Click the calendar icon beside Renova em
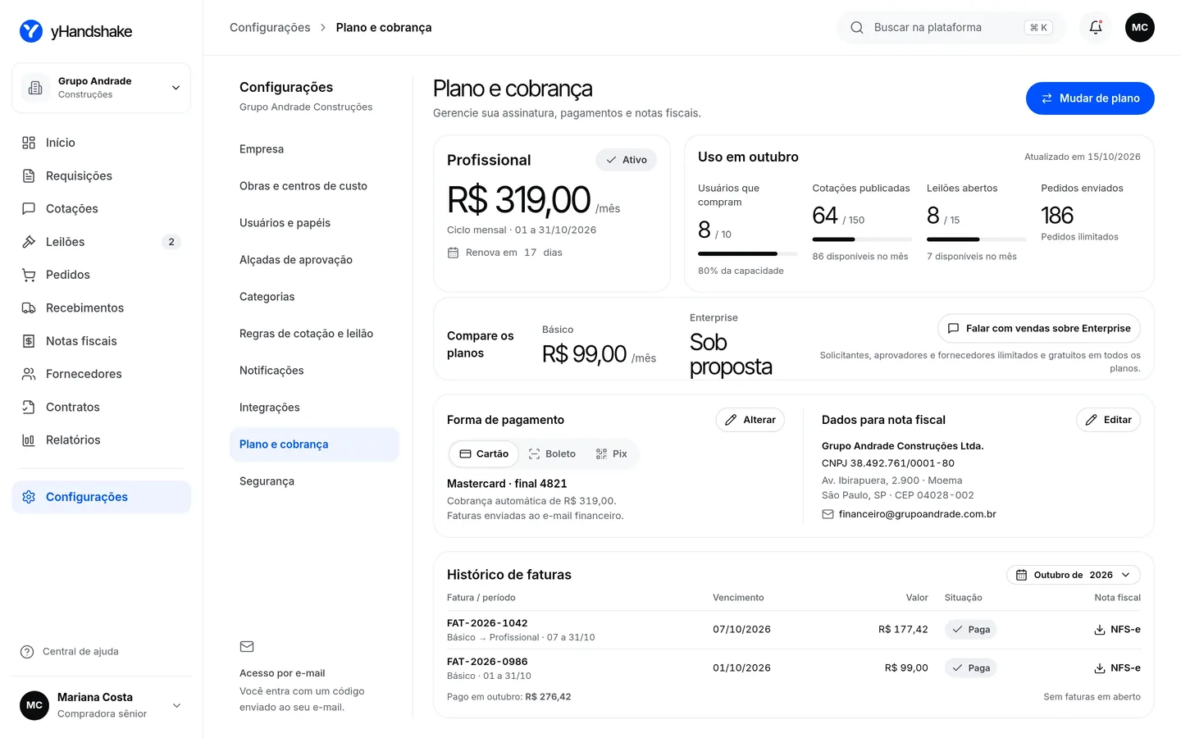The width and height of the screenshot is (1181, 738). coord(453,253)
